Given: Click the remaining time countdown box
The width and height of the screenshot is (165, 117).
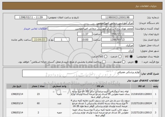Looking at the screenshot, I should pos(39,40).
